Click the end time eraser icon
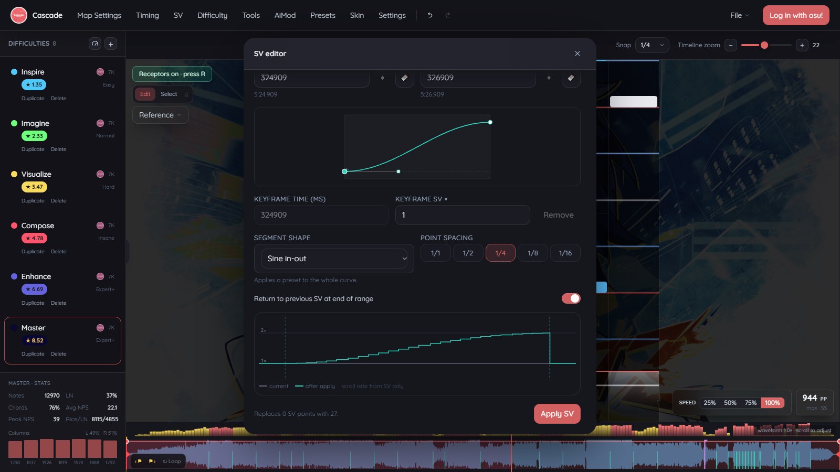The width and height of the screenshot is (840, 472). [x=571, y=78]
